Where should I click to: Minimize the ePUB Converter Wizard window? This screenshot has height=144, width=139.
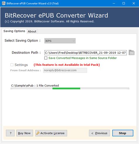click(114, 3)
